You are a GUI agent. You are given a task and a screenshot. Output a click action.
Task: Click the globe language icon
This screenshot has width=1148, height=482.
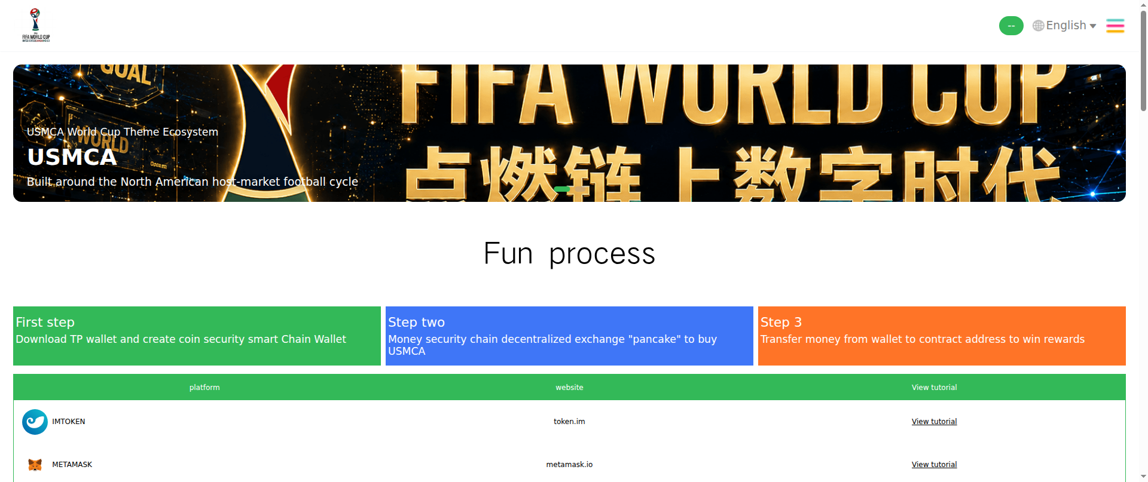1039,26
